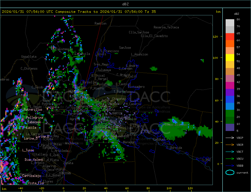The width and height of the screenshot is (251, 192).
Task: Click the 'Mirador' map label
Action: coord(129,142)
